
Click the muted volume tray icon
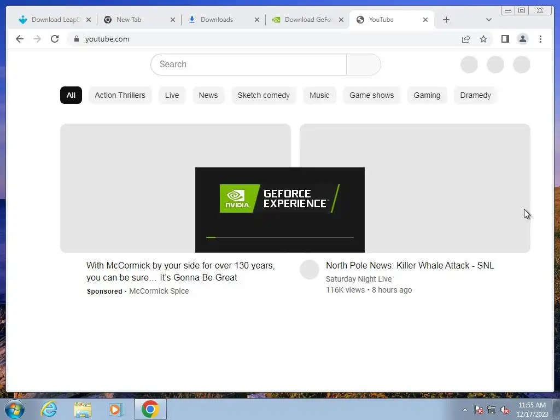505,410
